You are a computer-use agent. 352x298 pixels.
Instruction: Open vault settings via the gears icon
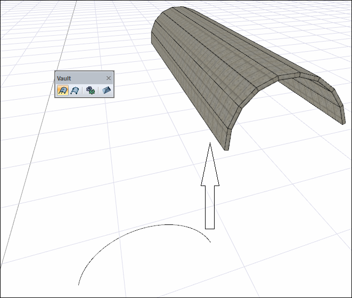tap(91, 91)
